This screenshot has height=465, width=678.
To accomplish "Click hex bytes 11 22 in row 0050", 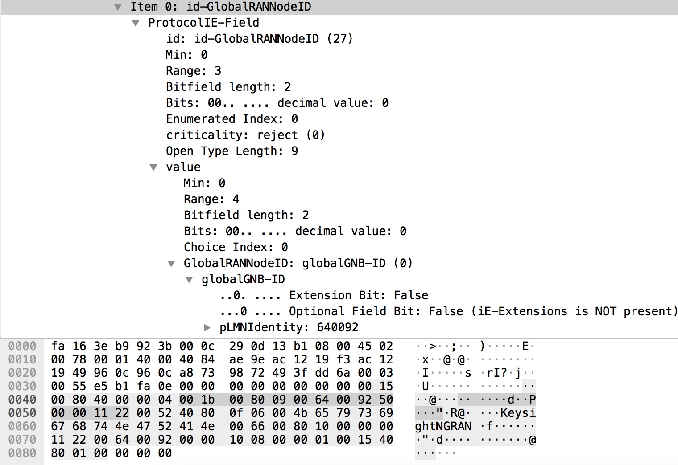I will tap(112, 413).
